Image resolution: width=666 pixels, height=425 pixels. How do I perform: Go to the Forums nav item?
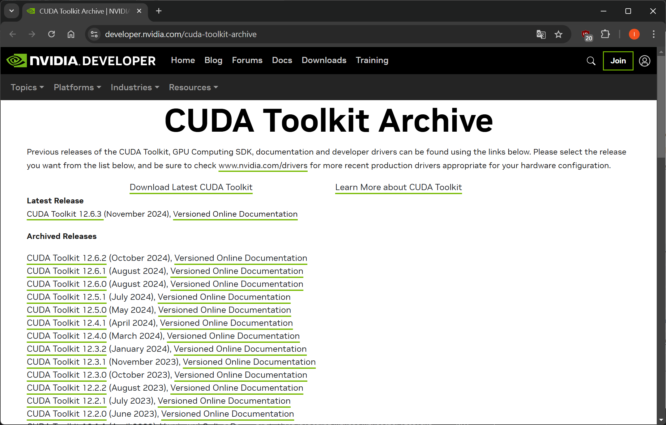(247, 60)
